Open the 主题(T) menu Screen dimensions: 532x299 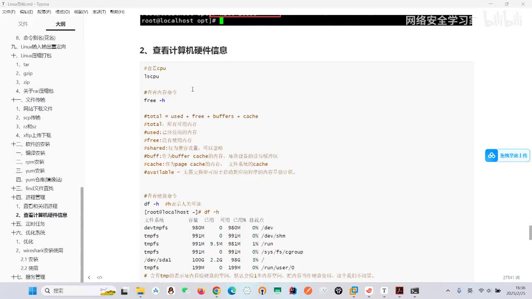[x=99, y=12]
